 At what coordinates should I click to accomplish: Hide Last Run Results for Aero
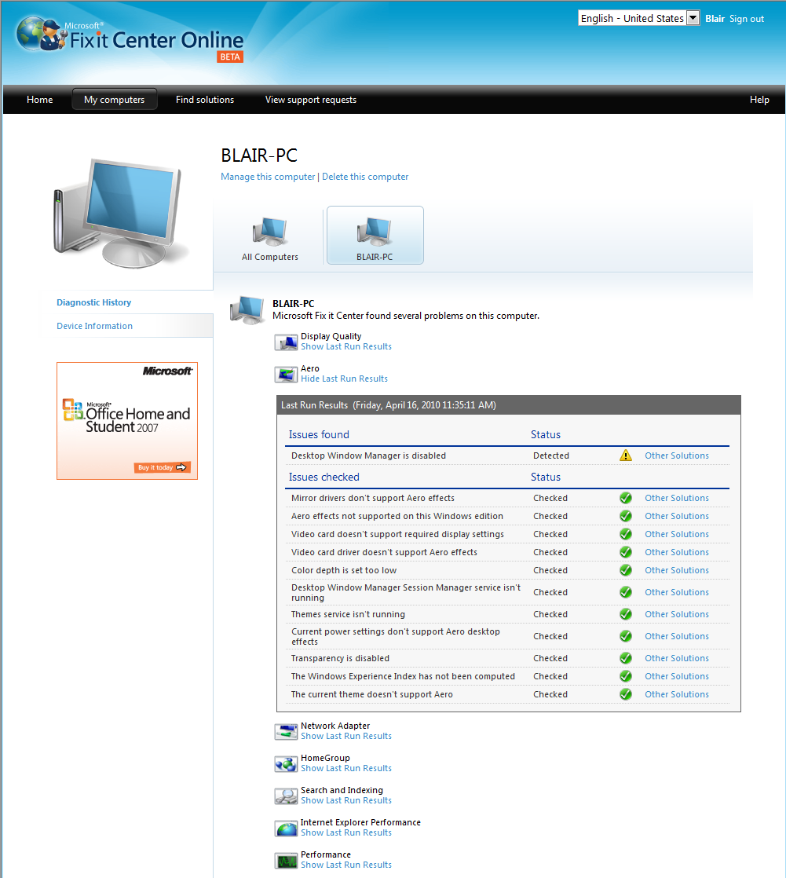point(344,379)
